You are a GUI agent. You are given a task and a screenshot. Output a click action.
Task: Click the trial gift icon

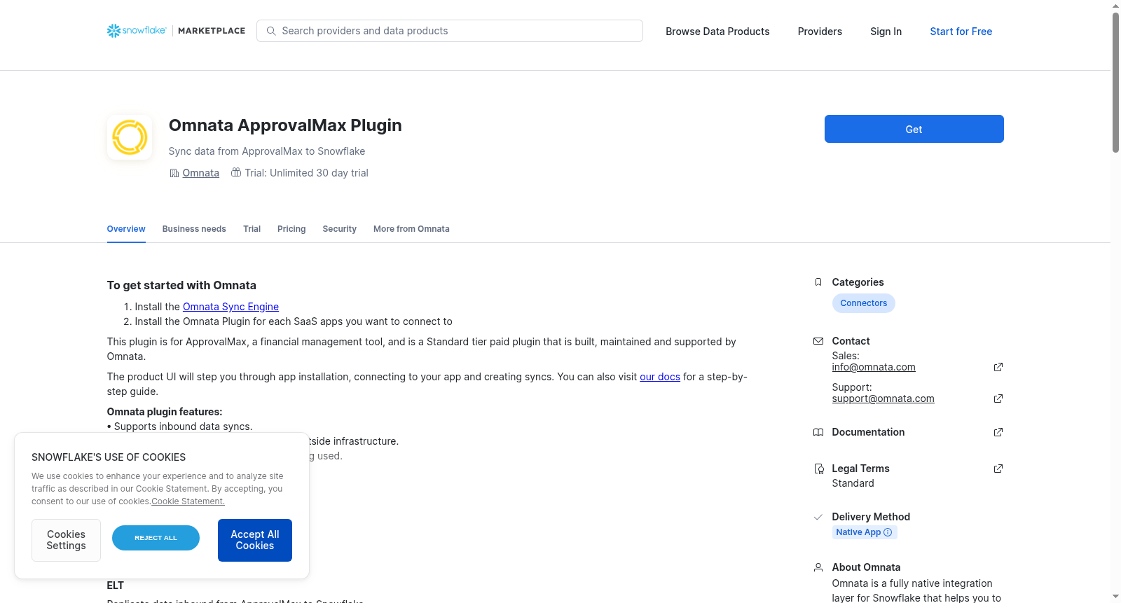click(x=236, y=172)
